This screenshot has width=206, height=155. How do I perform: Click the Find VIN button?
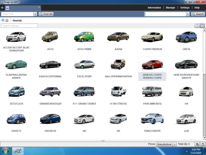(46, 14)
